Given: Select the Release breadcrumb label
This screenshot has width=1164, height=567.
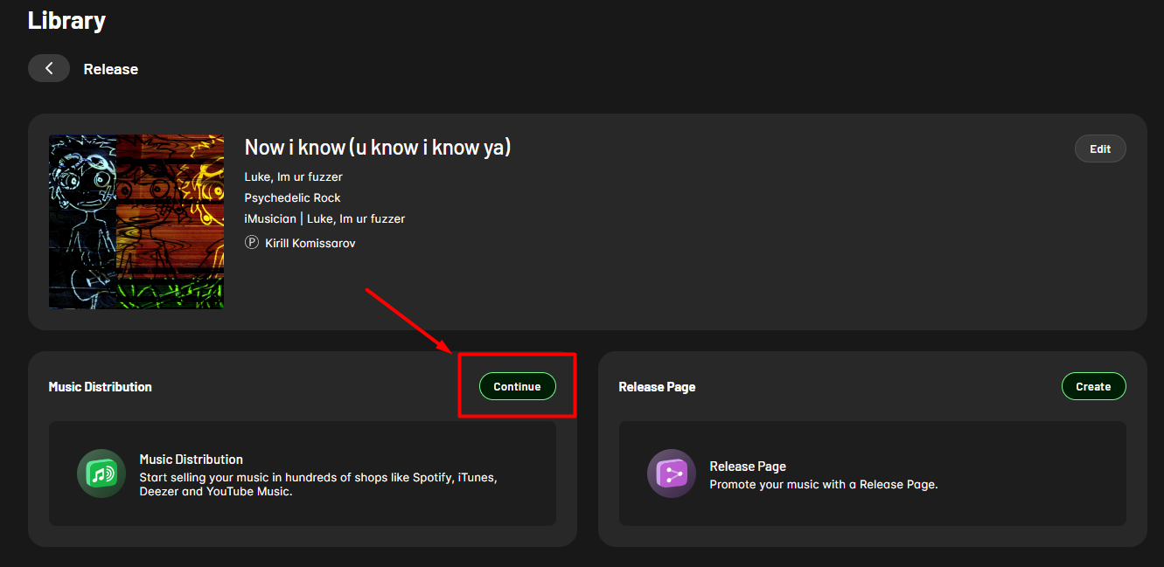Looking at the screenshot, I should (x=110, y=69).
